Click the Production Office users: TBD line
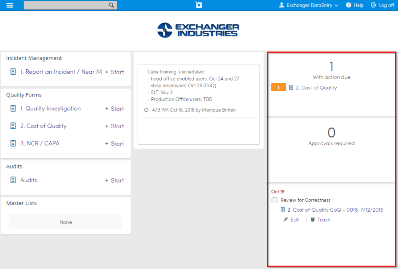The height and width of the screenshot is (269, 398). pos(180,99)
